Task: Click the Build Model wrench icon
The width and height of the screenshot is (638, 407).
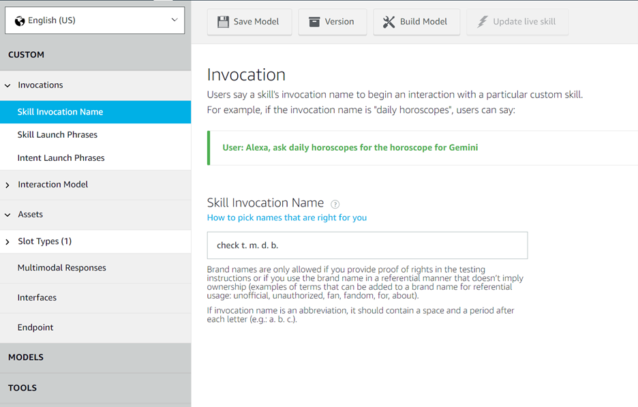Action: pos(389,21)
